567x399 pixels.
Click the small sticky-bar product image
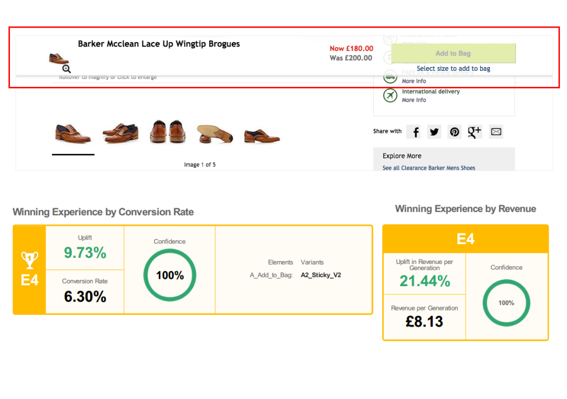59,58
